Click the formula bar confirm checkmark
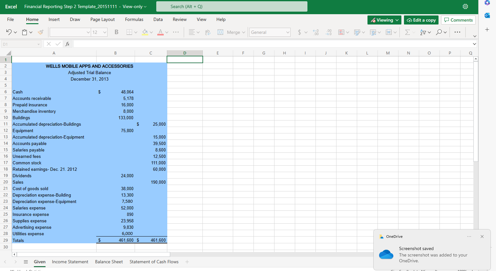 pyautogui.click(x=58, y=44)
